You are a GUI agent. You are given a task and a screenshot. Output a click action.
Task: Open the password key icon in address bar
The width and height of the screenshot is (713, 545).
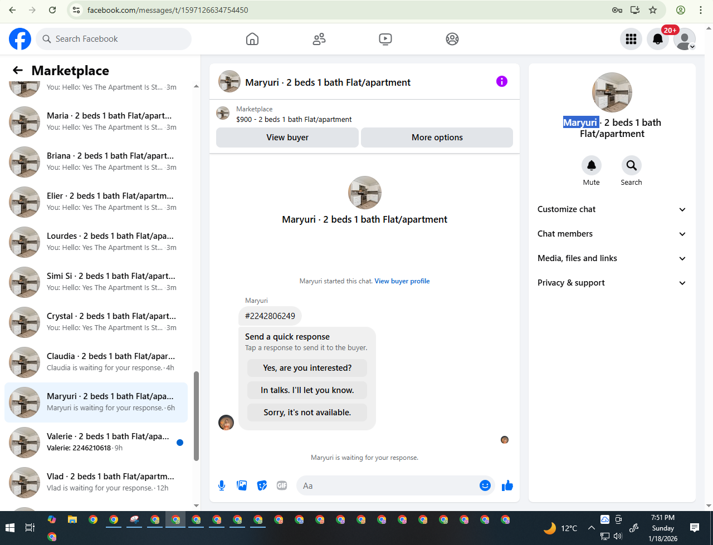tap(617, 10)
